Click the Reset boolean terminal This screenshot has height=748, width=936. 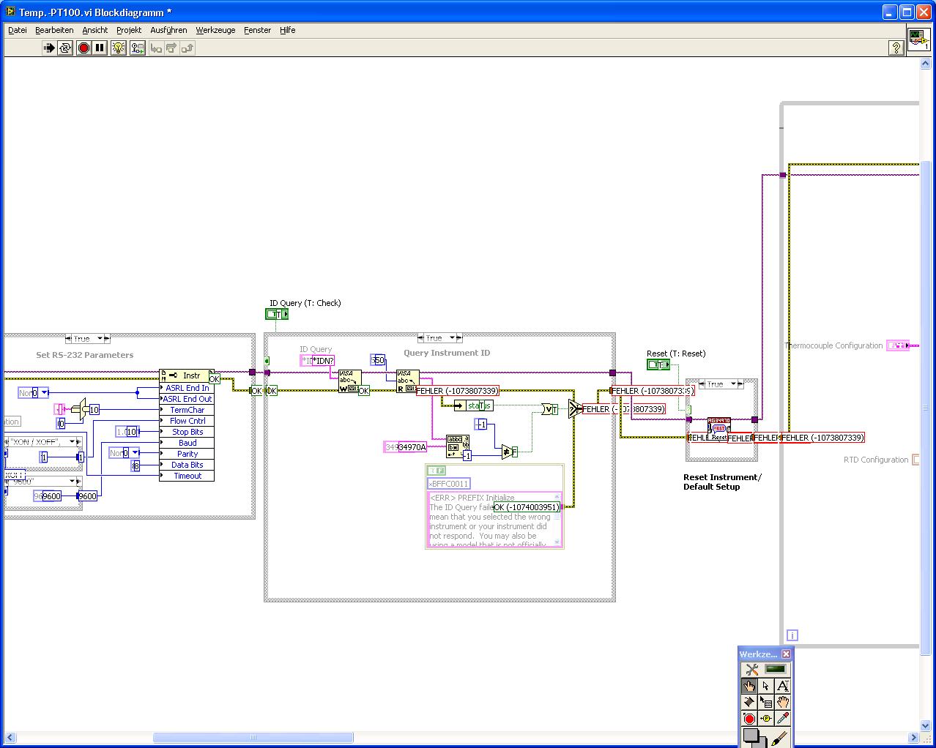658,364
